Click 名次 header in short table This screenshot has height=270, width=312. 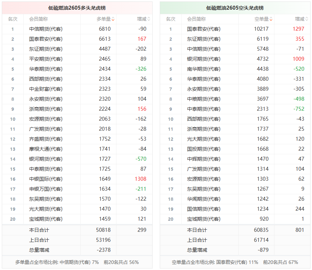pyautogui.click(x=170, y=19)
